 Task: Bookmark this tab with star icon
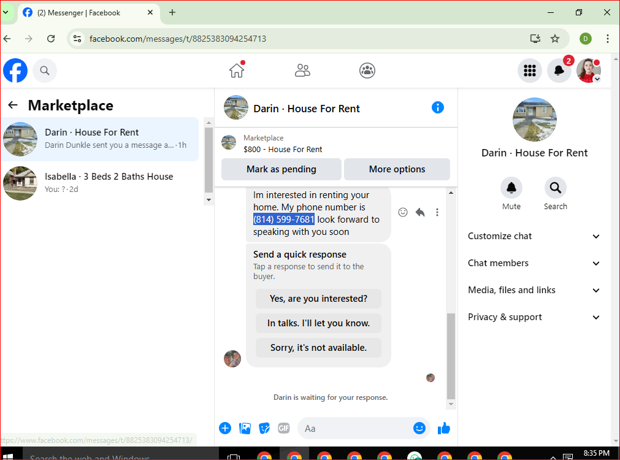[555, 39]
